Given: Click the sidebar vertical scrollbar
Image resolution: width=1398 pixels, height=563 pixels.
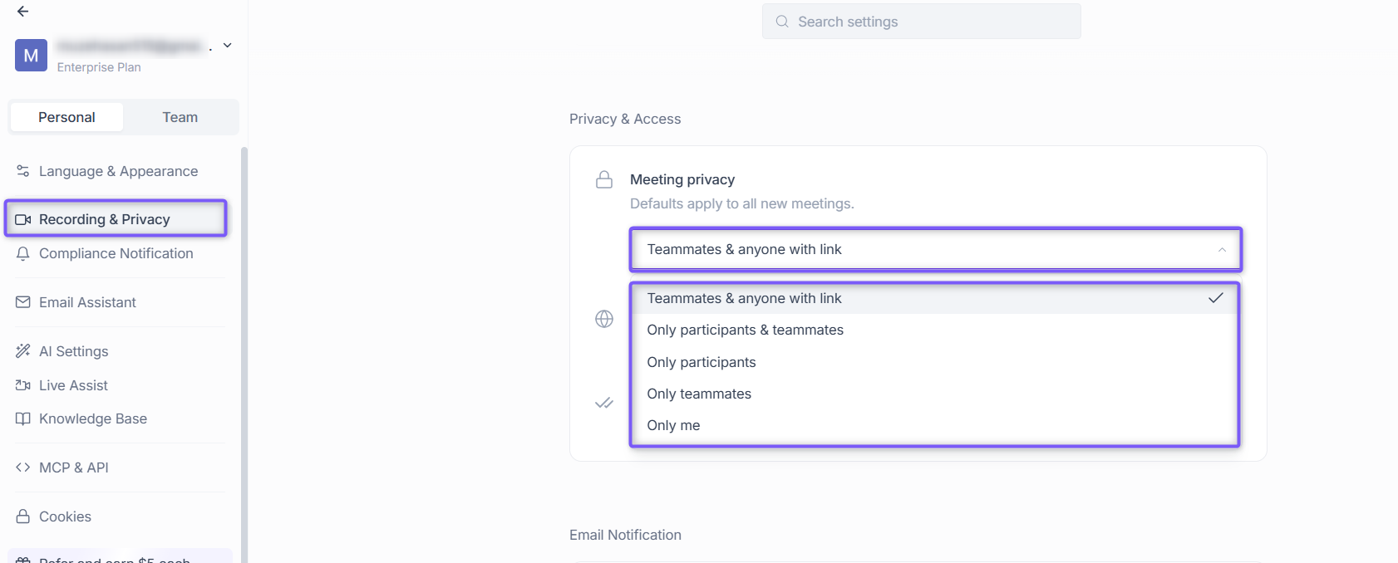Looking at the screenshot, I should tap(244, 355).
